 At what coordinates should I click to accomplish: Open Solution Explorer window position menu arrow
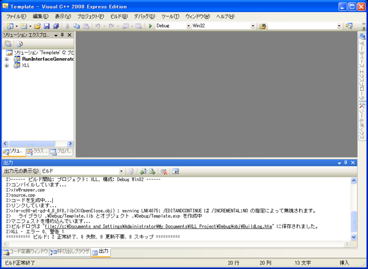tap(56, 35)
